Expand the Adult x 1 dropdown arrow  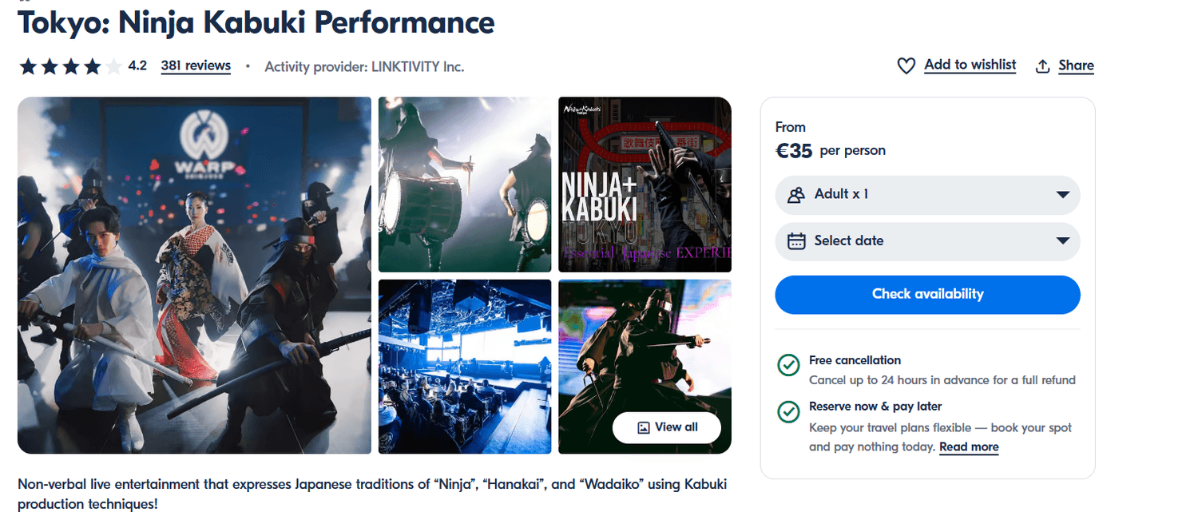[1062, 195]
